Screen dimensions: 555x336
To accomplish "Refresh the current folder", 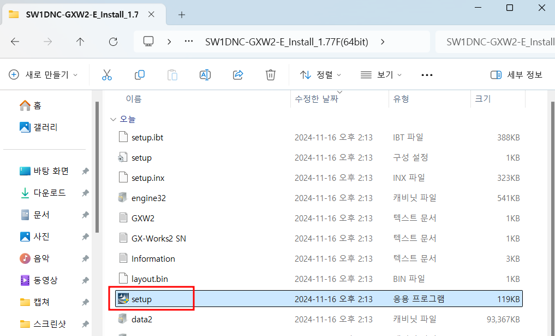I will [x=114, y=42].
